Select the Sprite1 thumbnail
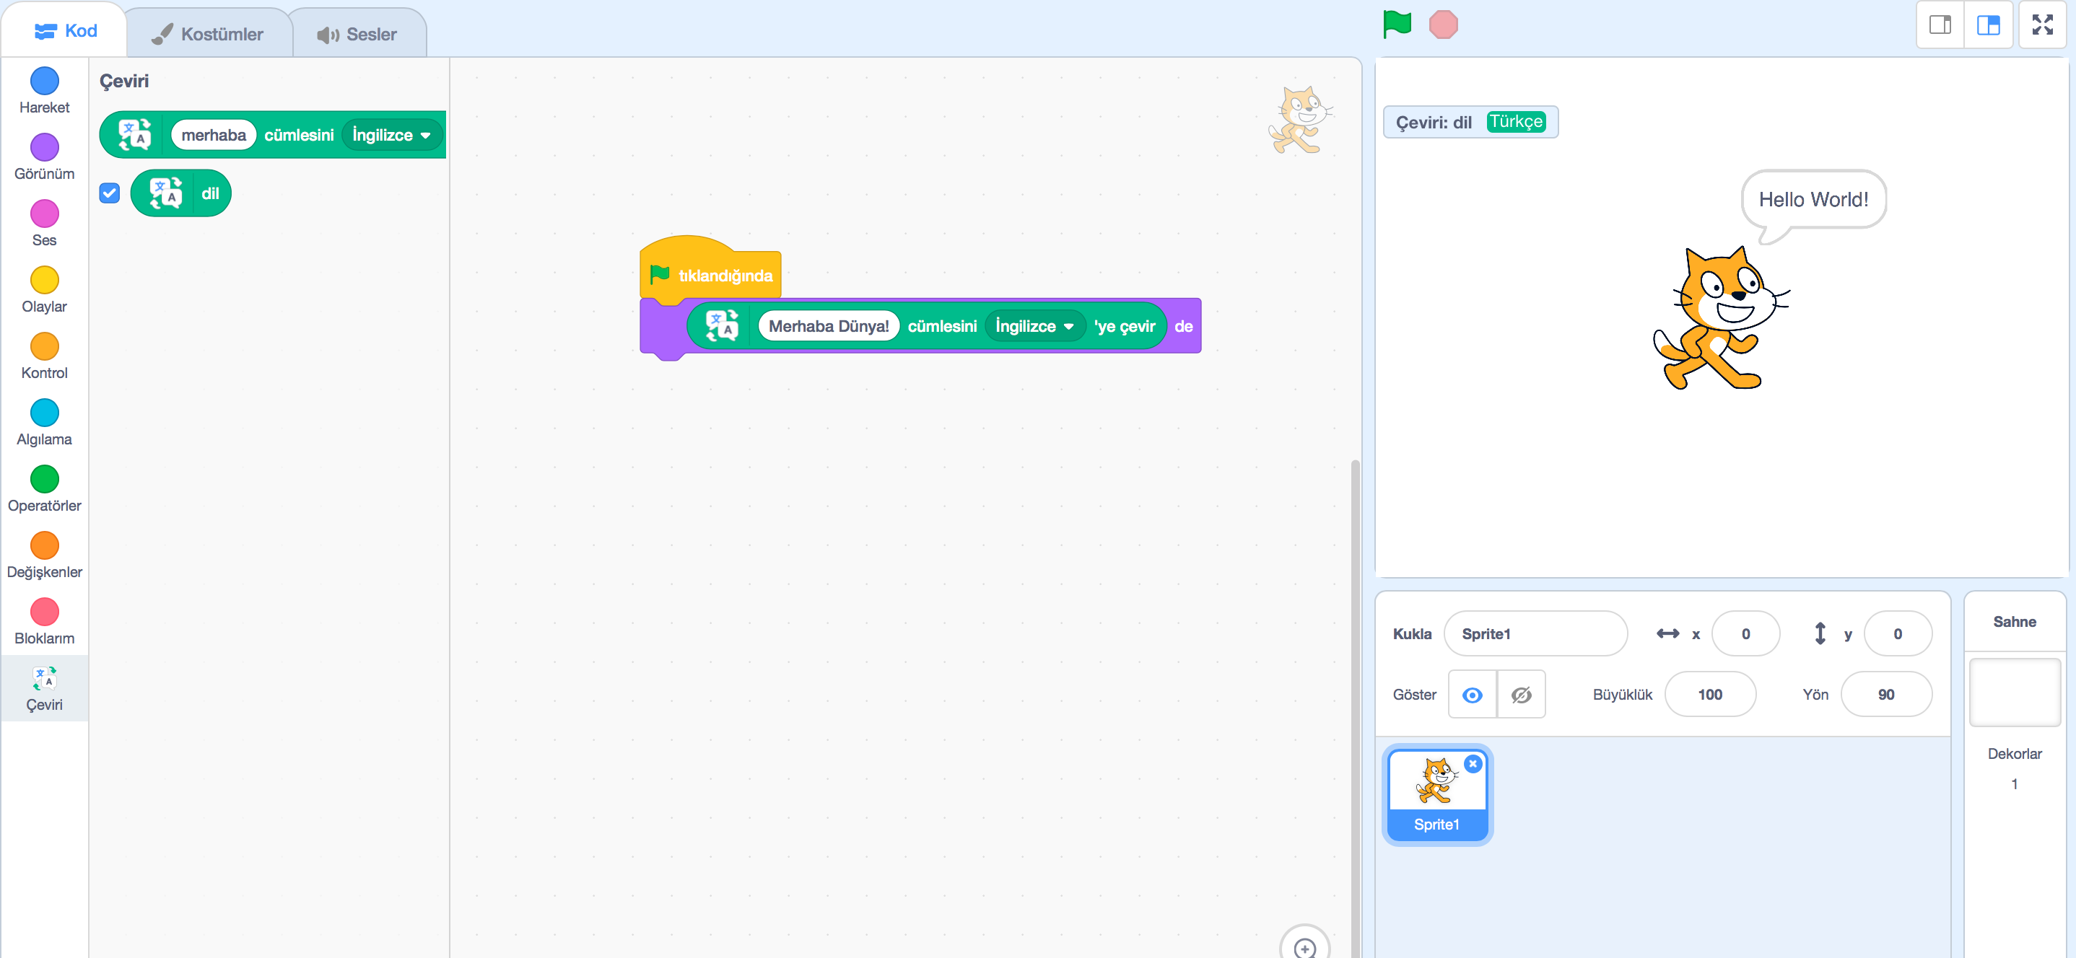This screenshot has height=958, width=2076. click(x=1437, y=794)
